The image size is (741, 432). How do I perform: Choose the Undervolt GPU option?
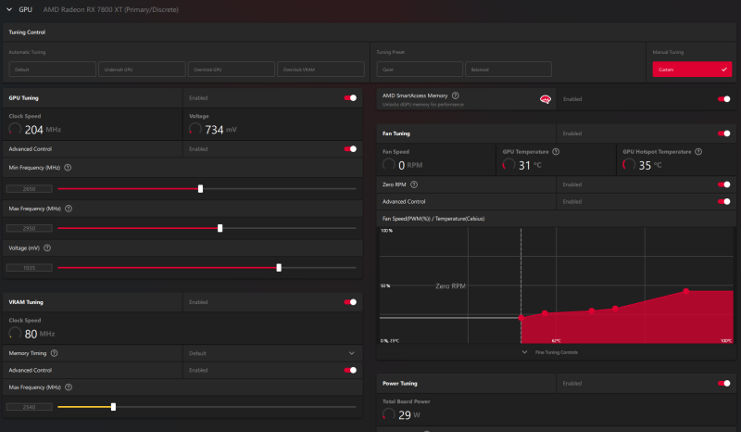(x=142, y=70)
